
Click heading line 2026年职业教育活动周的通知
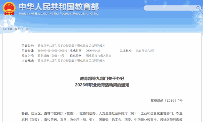[x=102, y=85]
